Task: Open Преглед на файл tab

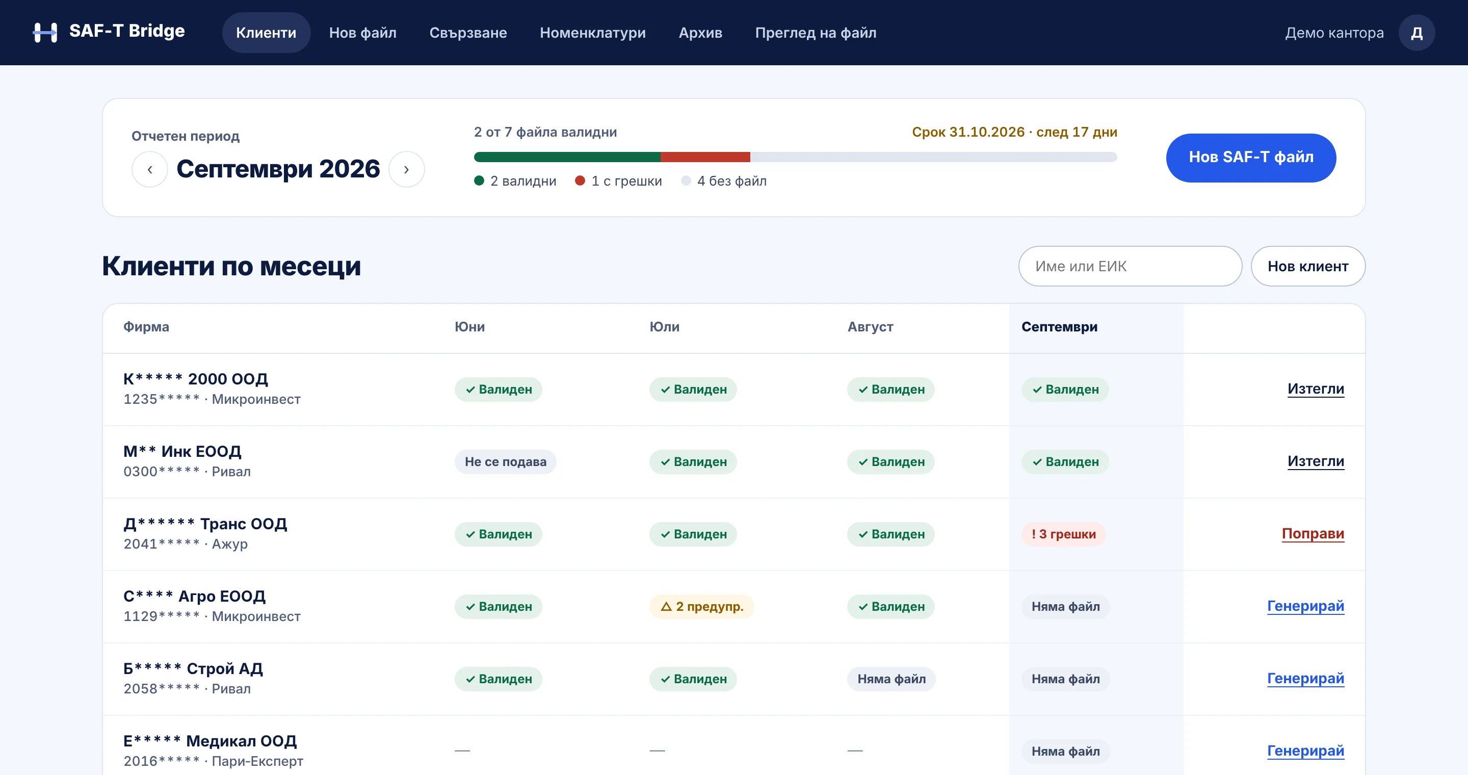Action: [x=816, y=33]
